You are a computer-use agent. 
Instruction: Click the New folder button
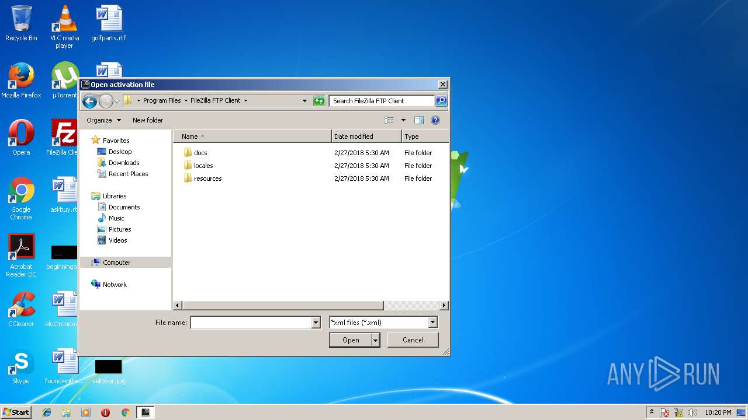[x=148, y=120]
